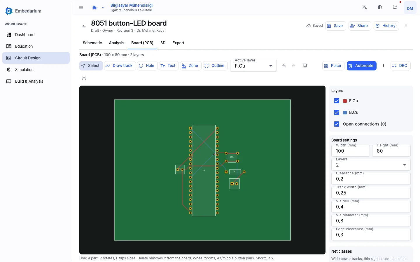Screen dimensions: 420x262
Task: Select the Board (PCB) tab
Action: tap(142, 43)
